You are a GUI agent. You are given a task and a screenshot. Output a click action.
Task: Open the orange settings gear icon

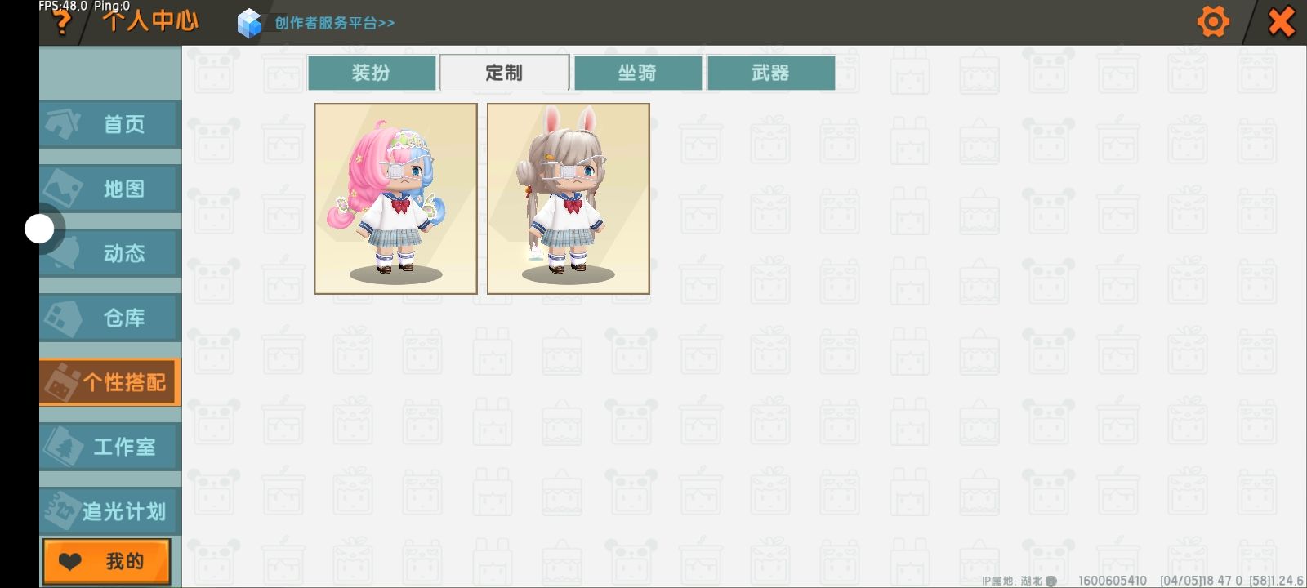[x=1213, y=21]
